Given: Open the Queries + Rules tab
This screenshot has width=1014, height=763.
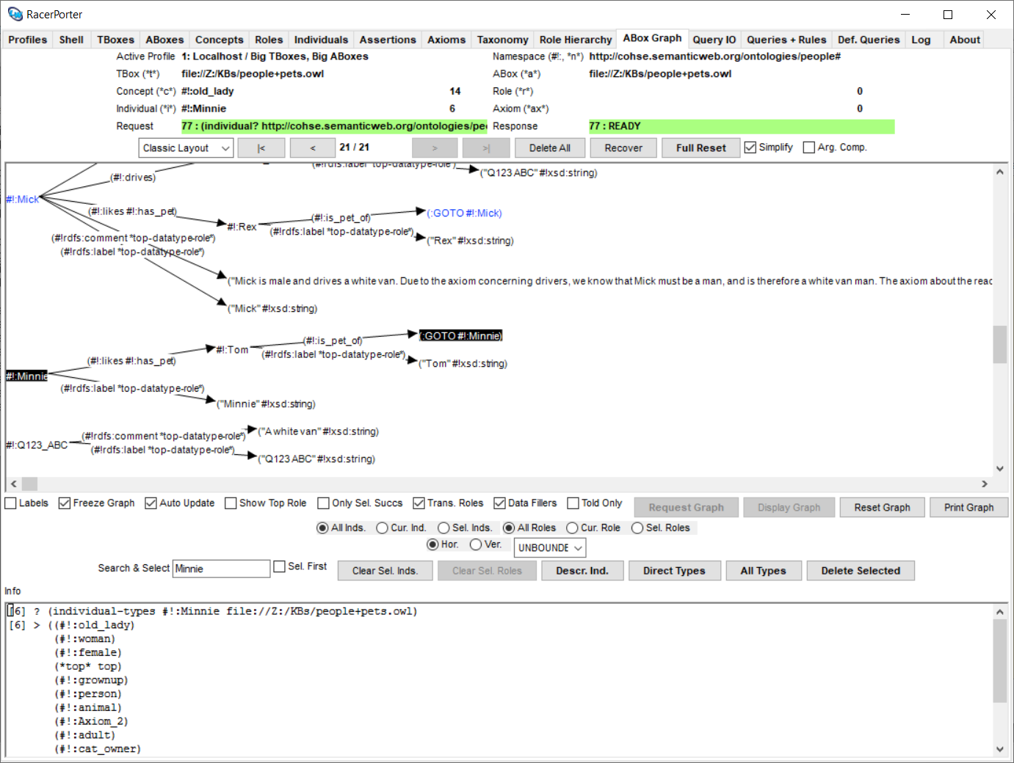Looking at the screenshot, I should [x=786, y=40].
